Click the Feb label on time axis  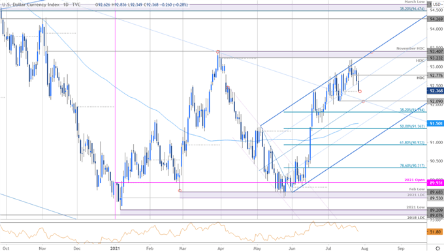pos(150,248)
